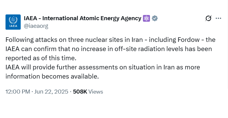Select the Jun 22, 2025 date
Screen dimensions: 228x118
[51, 92]
